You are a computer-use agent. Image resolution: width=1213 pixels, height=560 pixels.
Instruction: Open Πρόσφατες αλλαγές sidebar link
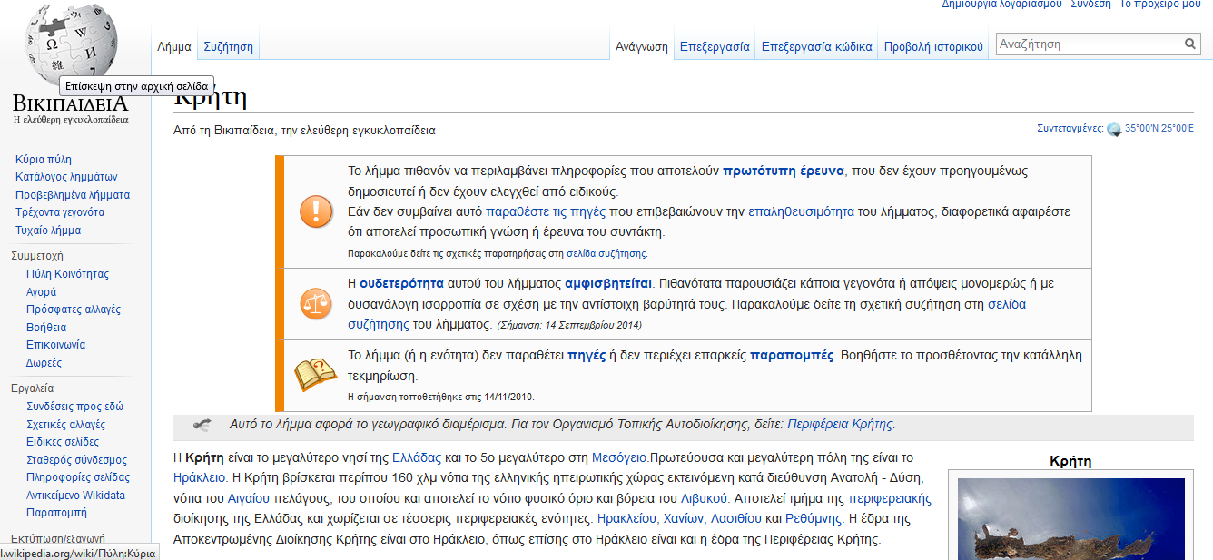point(74,309)
